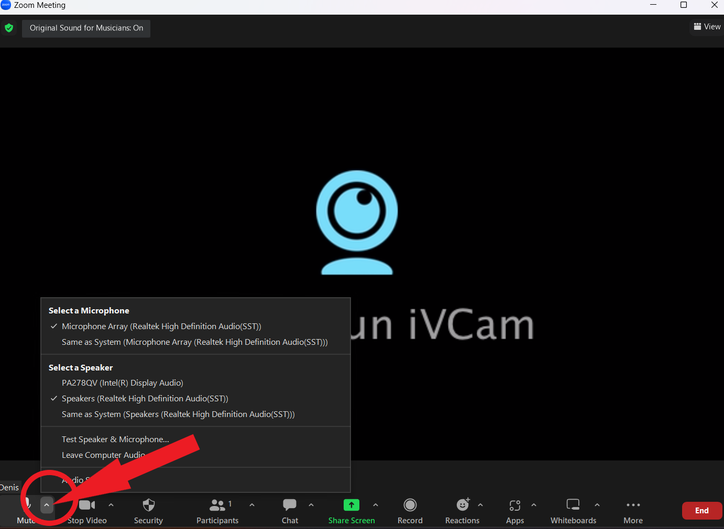The height and width of the screenshot is (529, 724).
Task: Expand audio options caret next to Mute
Action: 47,505
